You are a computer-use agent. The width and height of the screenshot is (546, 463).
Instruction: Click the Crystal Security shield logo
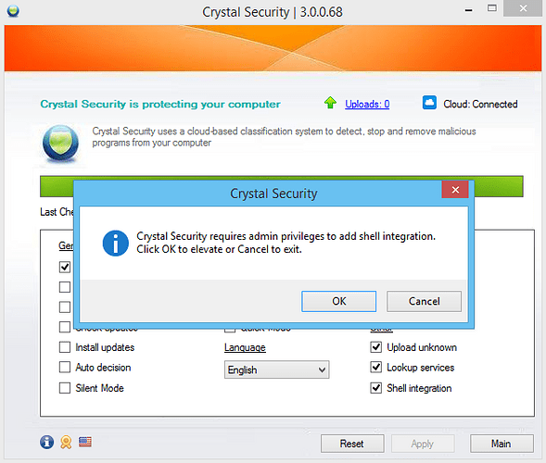60,143
